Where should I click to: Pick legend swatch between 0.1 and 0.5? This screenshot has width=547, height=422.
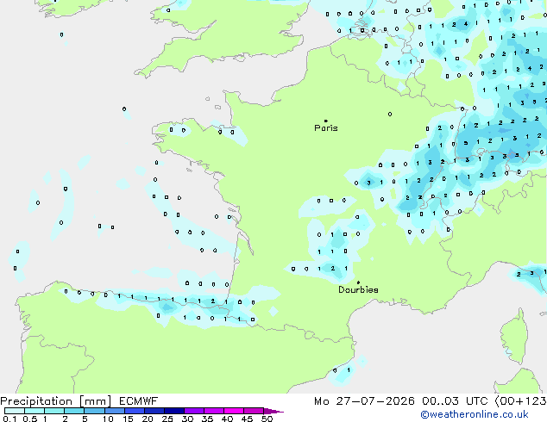(x=15, y=411)
